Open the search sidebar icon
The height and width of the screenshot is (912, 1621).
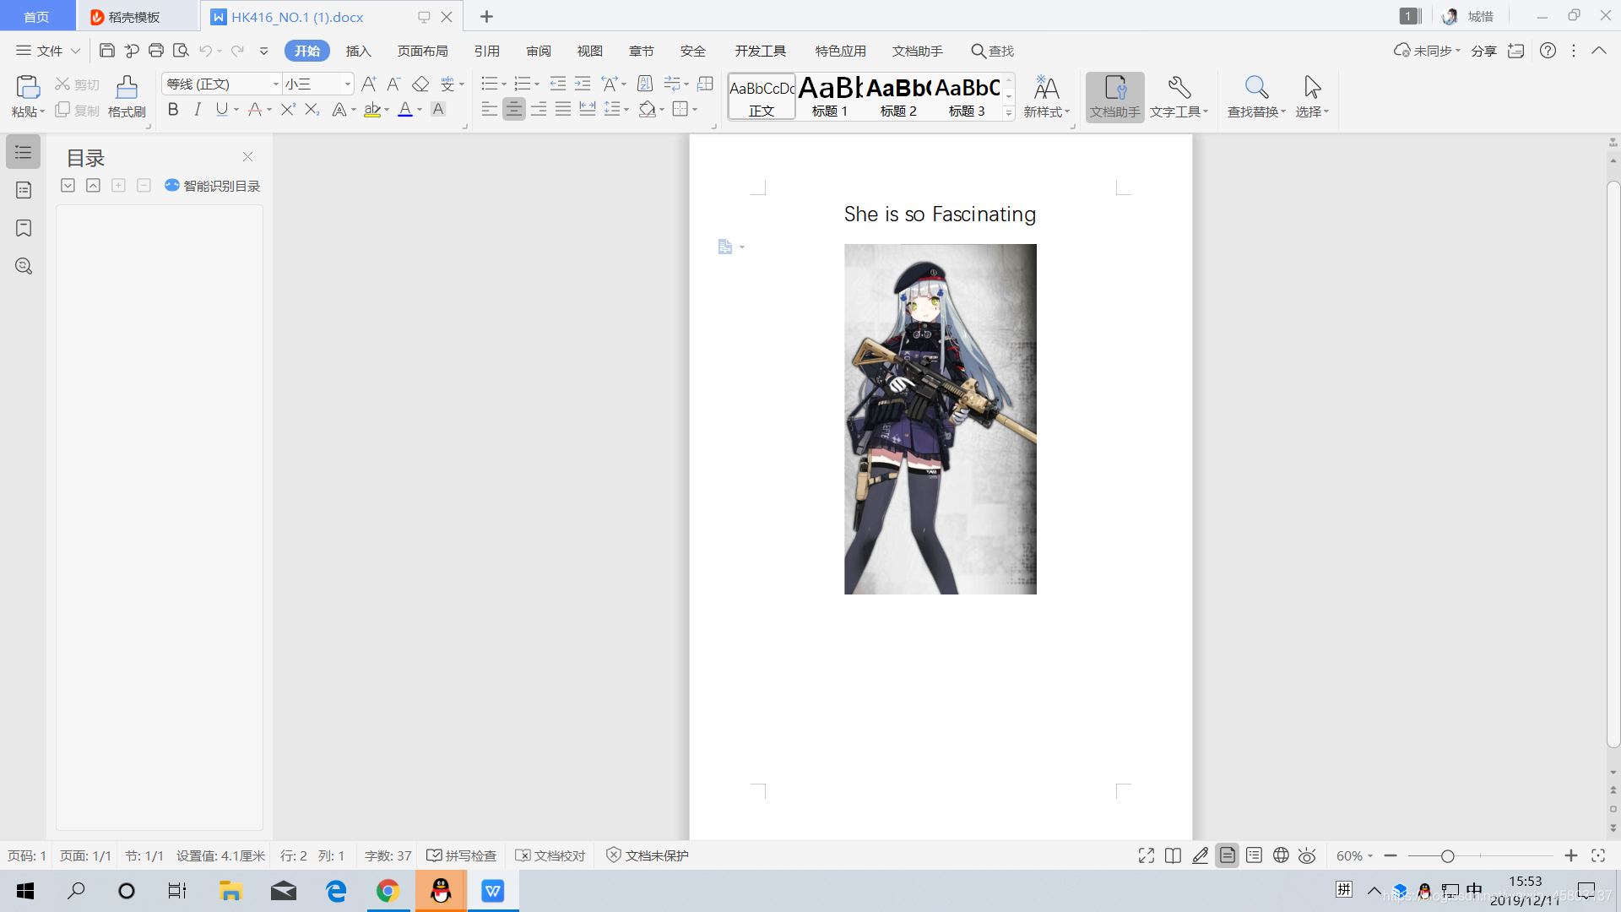coord(24,266)
